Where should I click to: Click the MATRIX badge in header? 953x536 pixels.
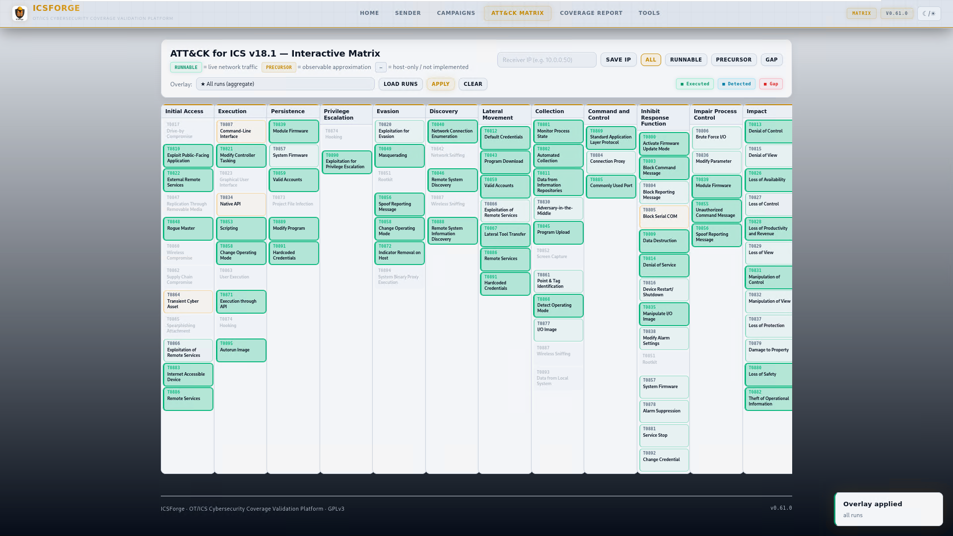coord(861,13)
